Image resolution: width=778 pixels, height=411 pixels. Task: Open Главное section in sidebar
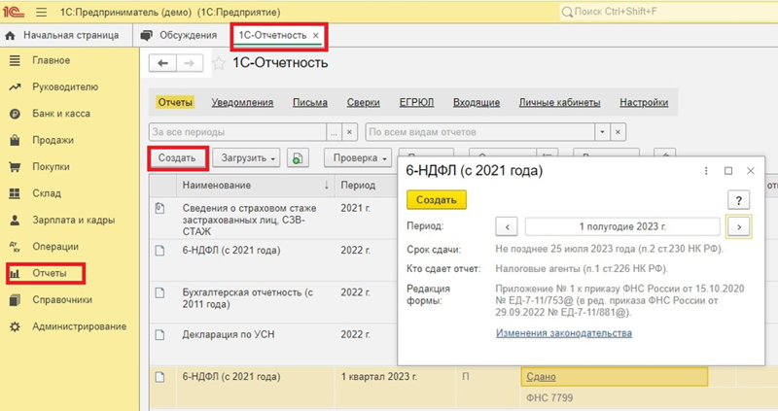tap(52, 60)
